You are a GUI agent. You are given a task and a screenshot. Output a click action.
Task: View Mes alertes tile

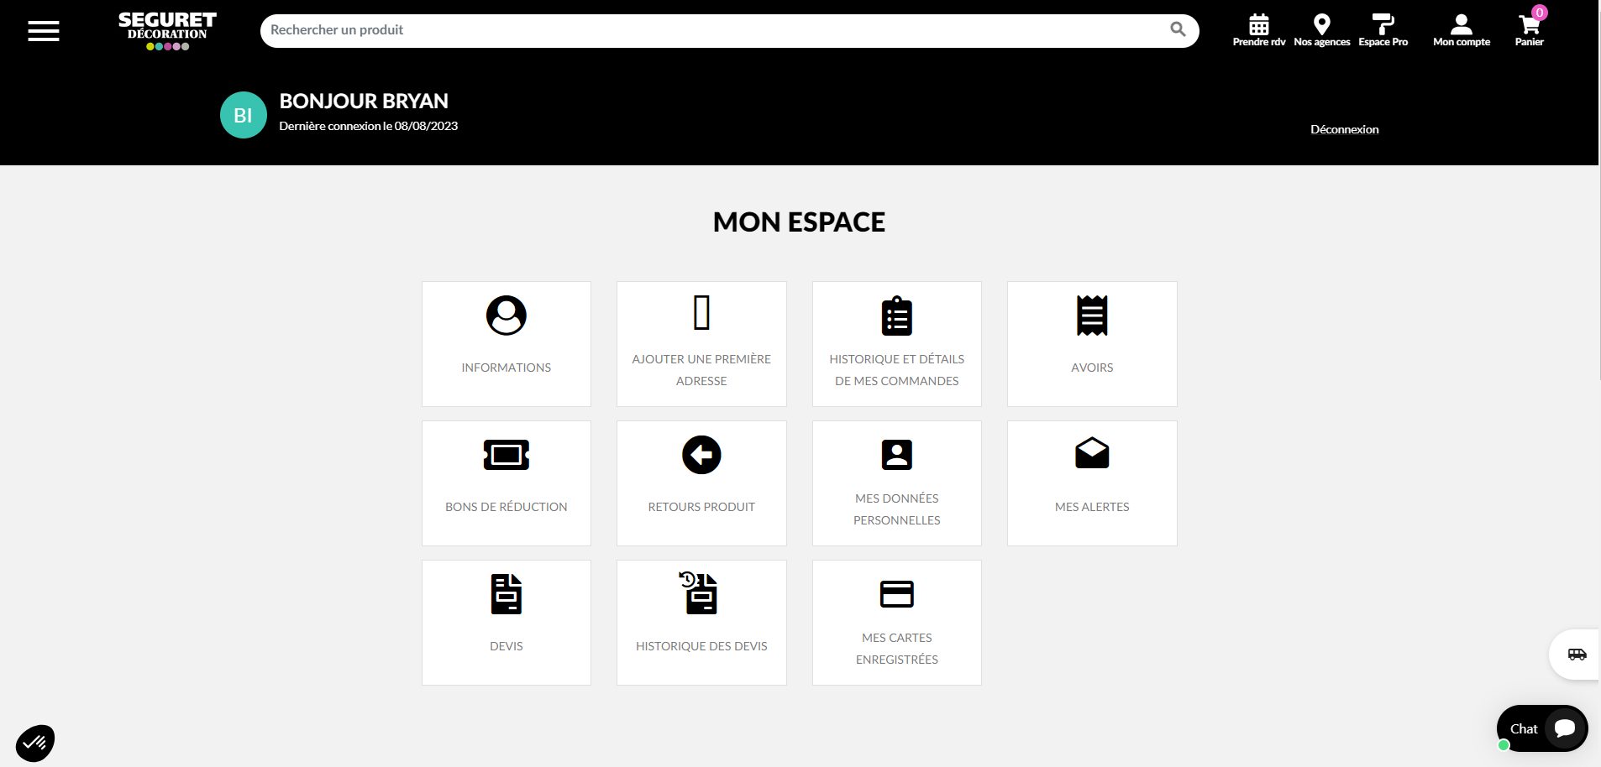[1092, 483]
